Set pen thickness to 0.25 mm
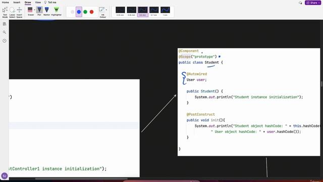This screenshot has height=182, width=323. pyautogui.click(x=120, y=11)
